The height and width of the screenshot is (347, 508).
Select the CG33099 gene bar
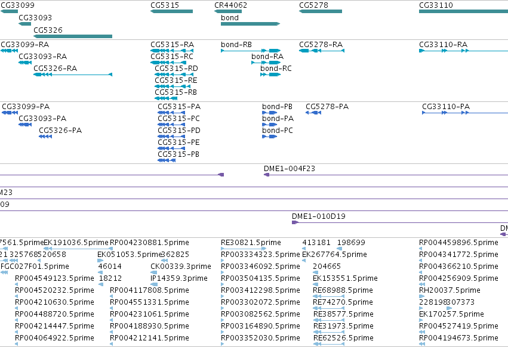9,11
